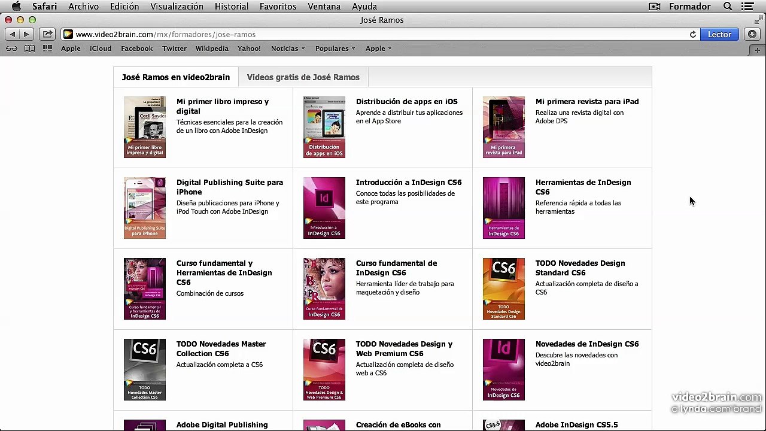This screenshot has height=431, width=766.
Task: Open the Mi primera revista para iPad title
Action: coord(587,102)
